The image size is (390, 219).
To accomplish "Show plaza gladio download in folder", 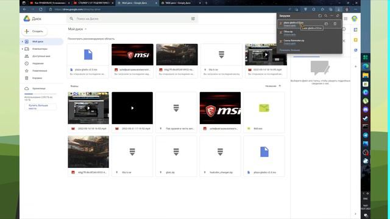I will point(326,24).
